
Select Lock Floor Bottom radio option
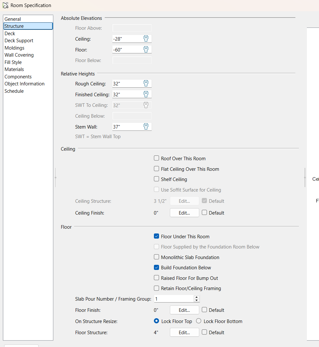click(x=199, y=321)
